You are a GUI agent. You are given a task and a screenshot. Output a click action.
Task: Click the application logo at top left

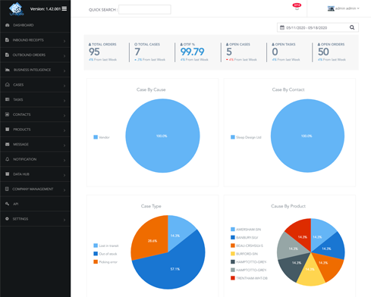(17, 9)
